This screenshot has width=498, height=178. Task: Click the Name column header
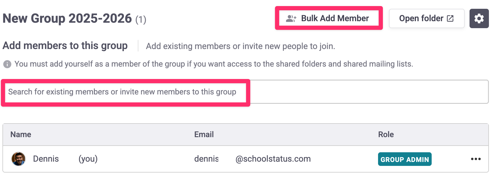(x=21, y=134)
